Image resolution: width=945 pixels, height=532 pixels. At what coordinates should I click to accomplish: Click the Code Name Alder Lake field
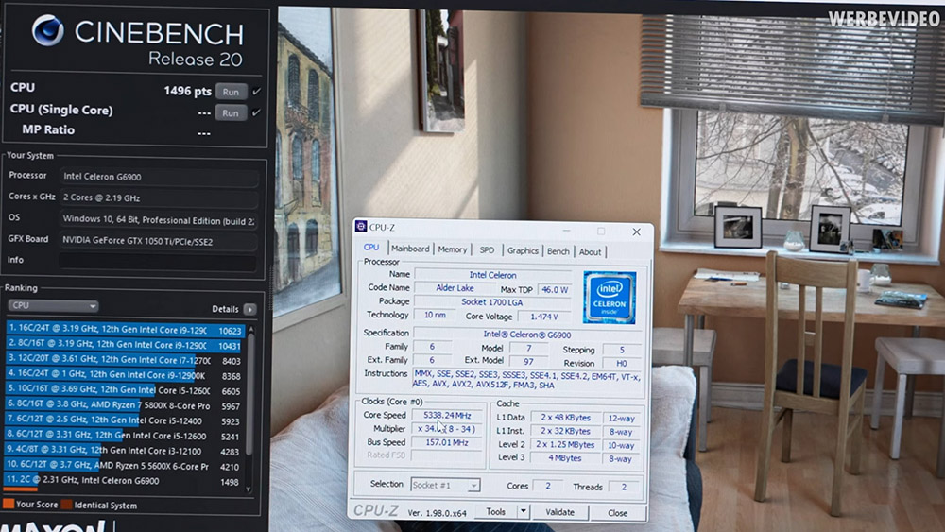point(455,288)
